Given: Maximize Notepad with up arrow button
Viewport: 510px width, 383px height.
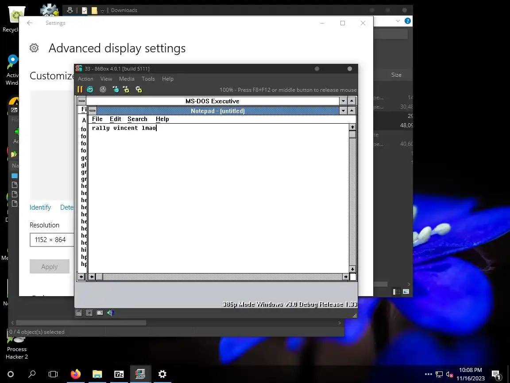Looking at the screenshot, I should click(352, 111).
